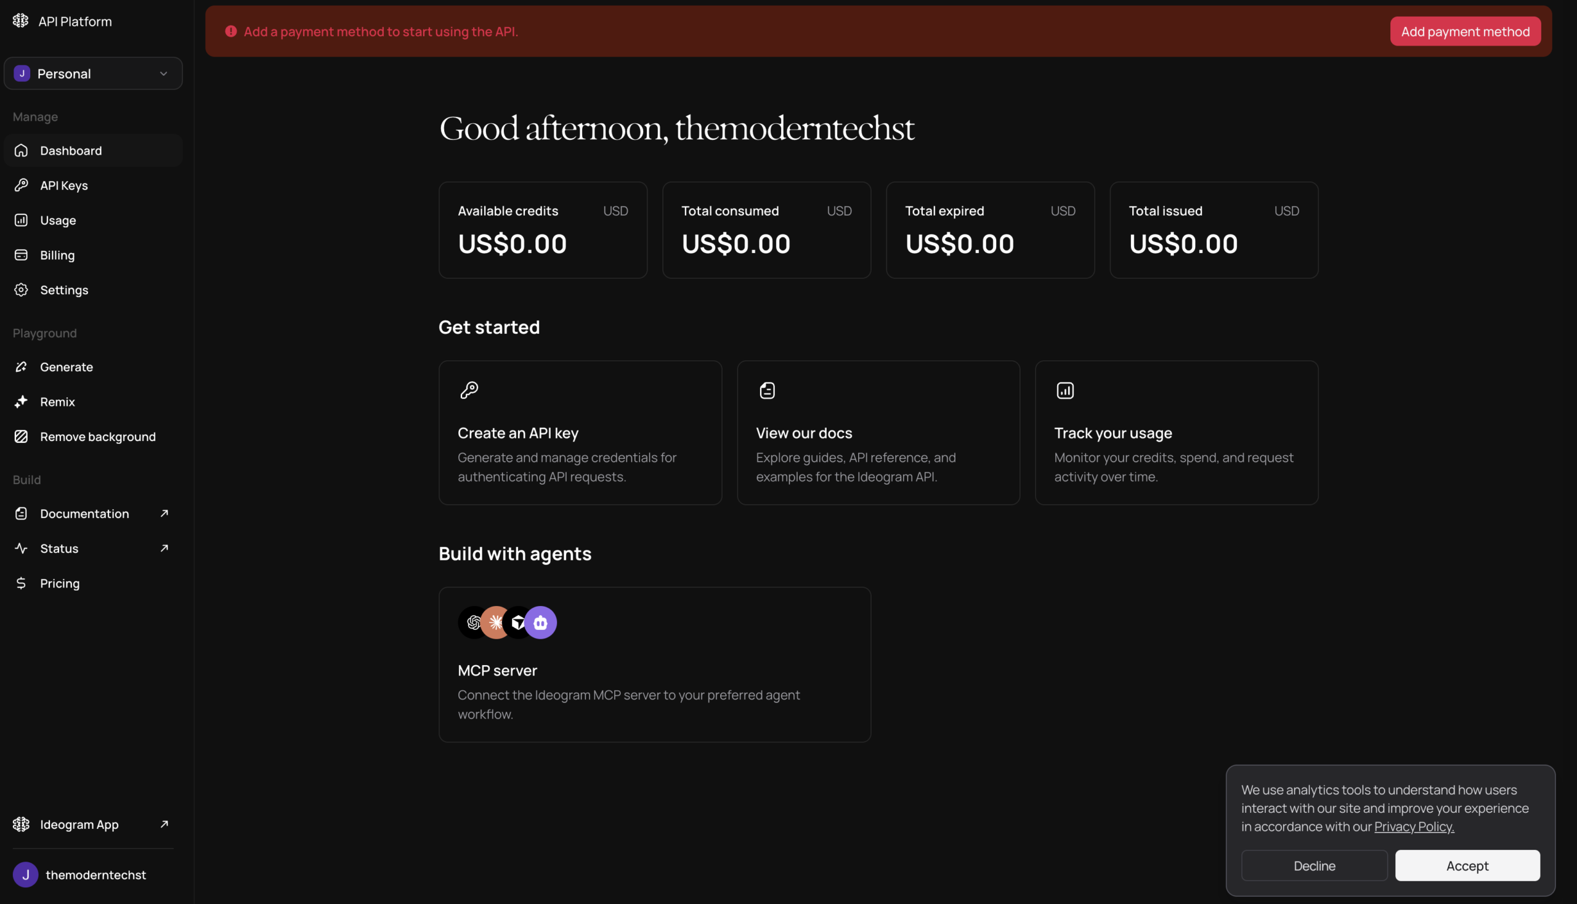This screenshot has width=1577, height=904.
Task: Click the Remix sparkle icon
Action: pos(21,401)
